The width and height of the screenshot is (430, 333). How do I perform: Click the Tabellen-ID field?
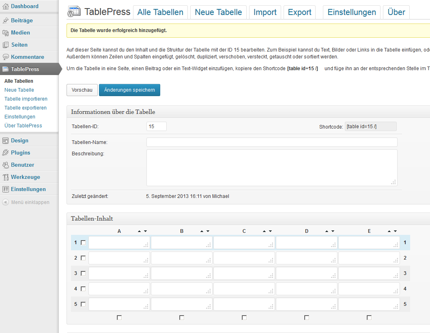(x=156, y=127)
